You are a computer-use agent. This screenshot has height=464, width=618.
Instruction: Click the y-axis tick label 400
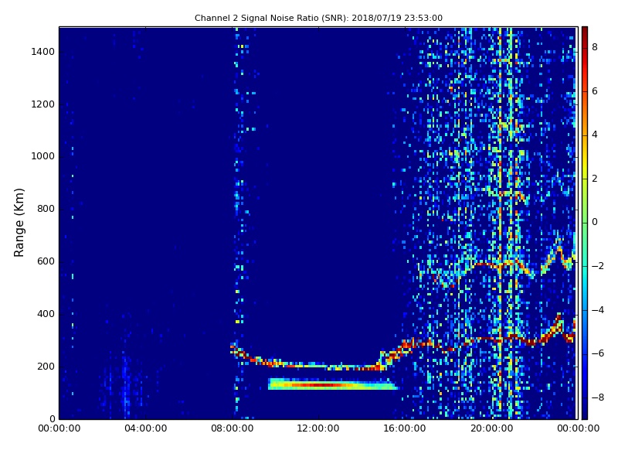[x=46, y=314]
